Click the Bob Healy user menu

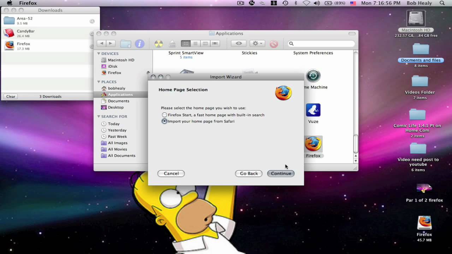coord(420,3)
